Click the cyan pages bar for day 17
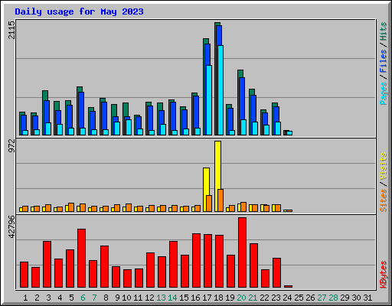The image size is (392, 306). [x=209, y=100]
